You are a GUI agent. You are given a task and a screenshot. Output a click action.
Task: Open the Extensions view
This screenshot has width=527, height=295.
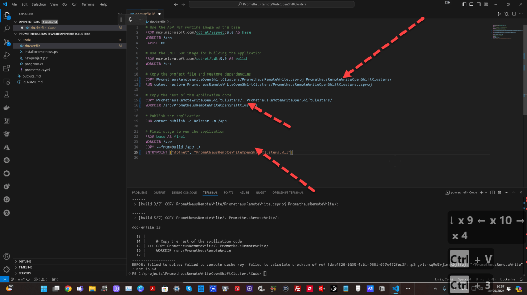[x=6, y=68]
